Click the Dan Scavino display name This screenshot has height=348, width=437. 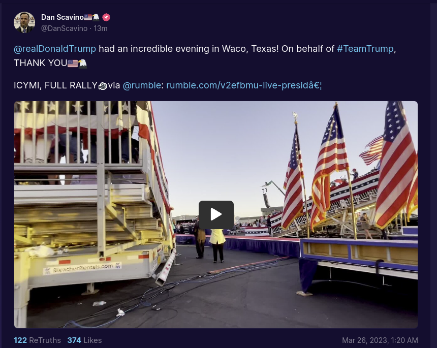(x=63, y=17)
